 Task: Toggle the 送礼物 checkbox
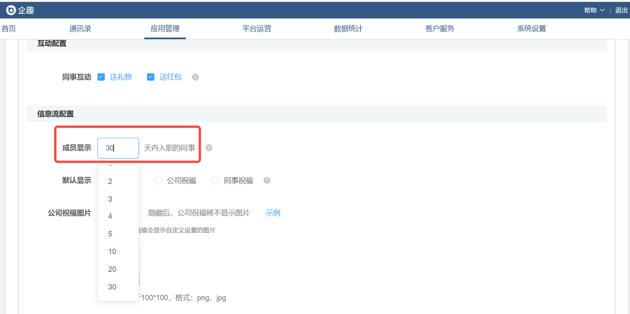coord(101,77)
